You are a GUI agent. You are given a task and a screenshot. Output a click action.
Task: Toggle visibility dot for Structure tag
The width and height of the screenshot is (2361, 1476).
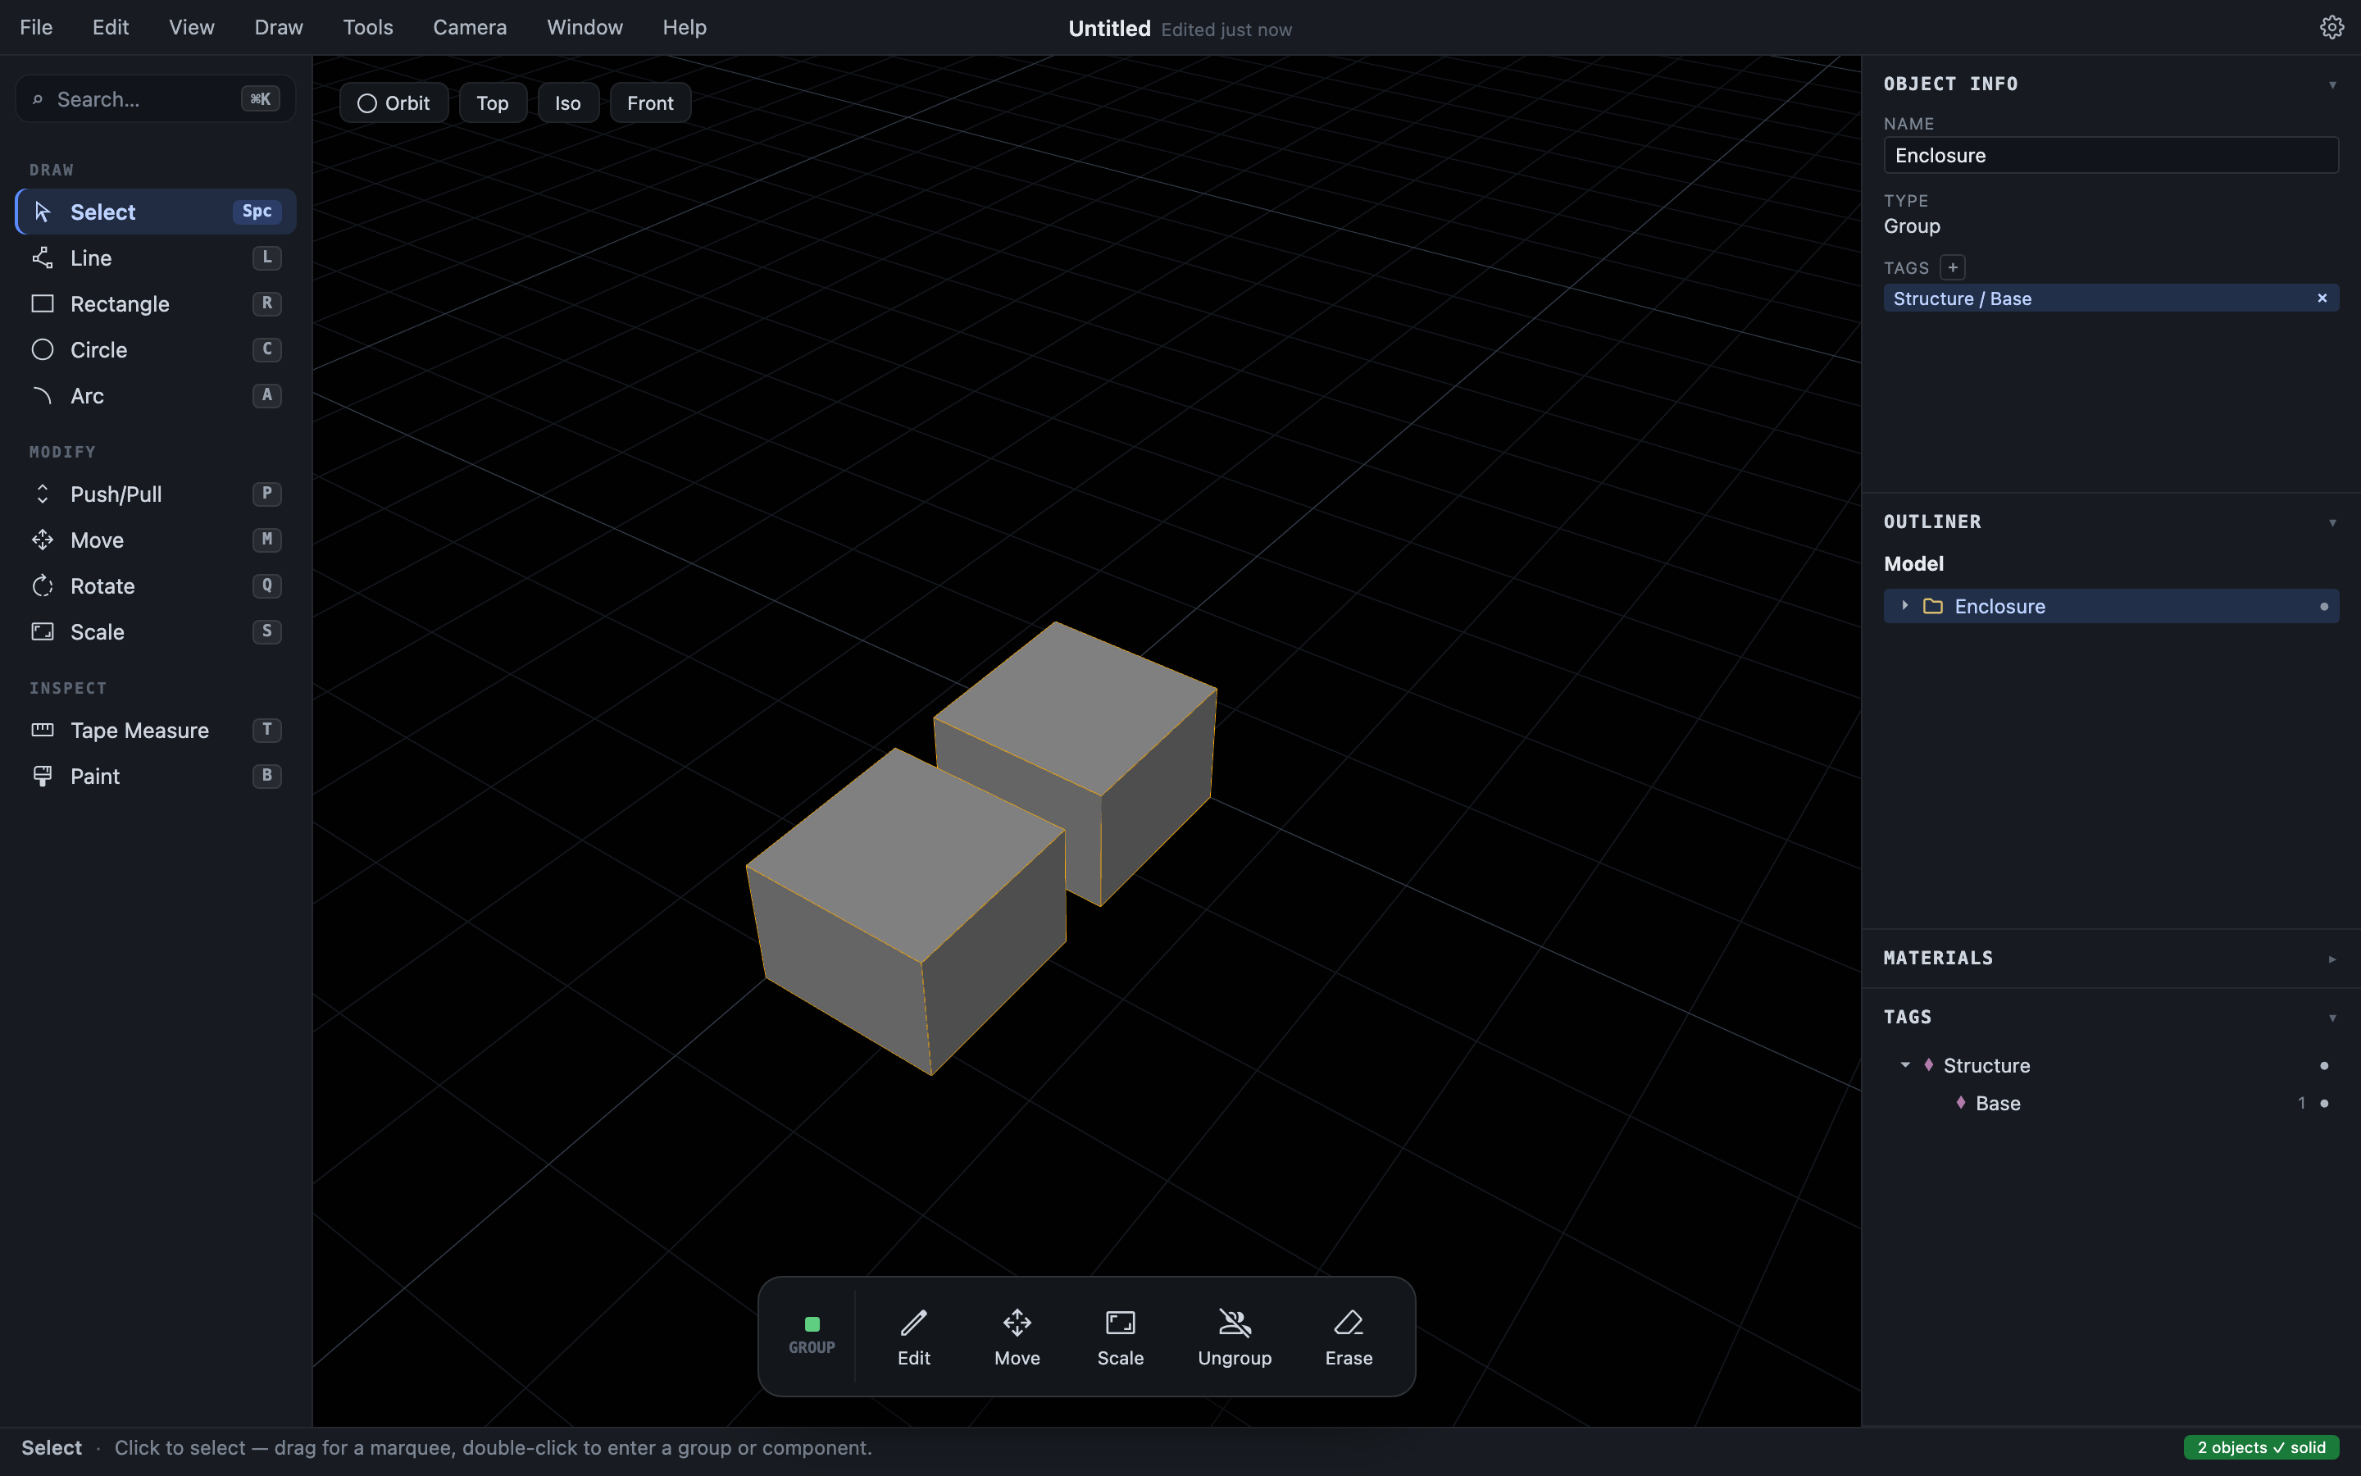(x=2324, y=1066)
